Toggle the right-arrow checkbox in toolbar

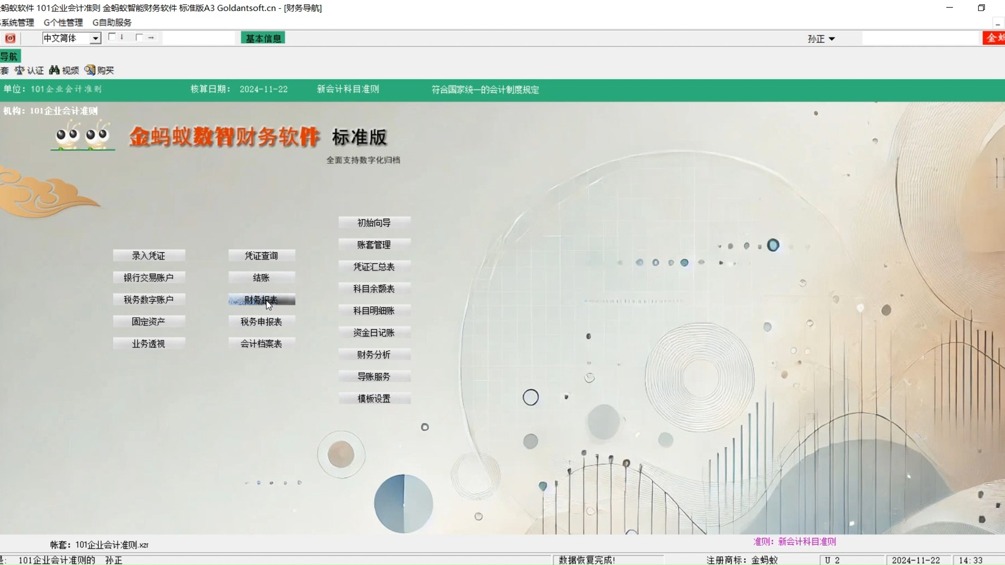pos(139,37)
